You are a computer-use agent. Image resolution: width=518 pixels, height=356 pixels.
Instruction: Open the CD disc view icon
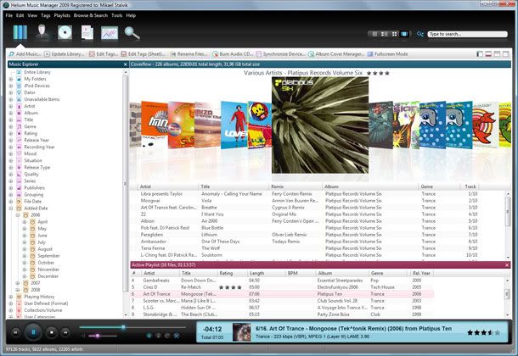click(x=65, y=32)
